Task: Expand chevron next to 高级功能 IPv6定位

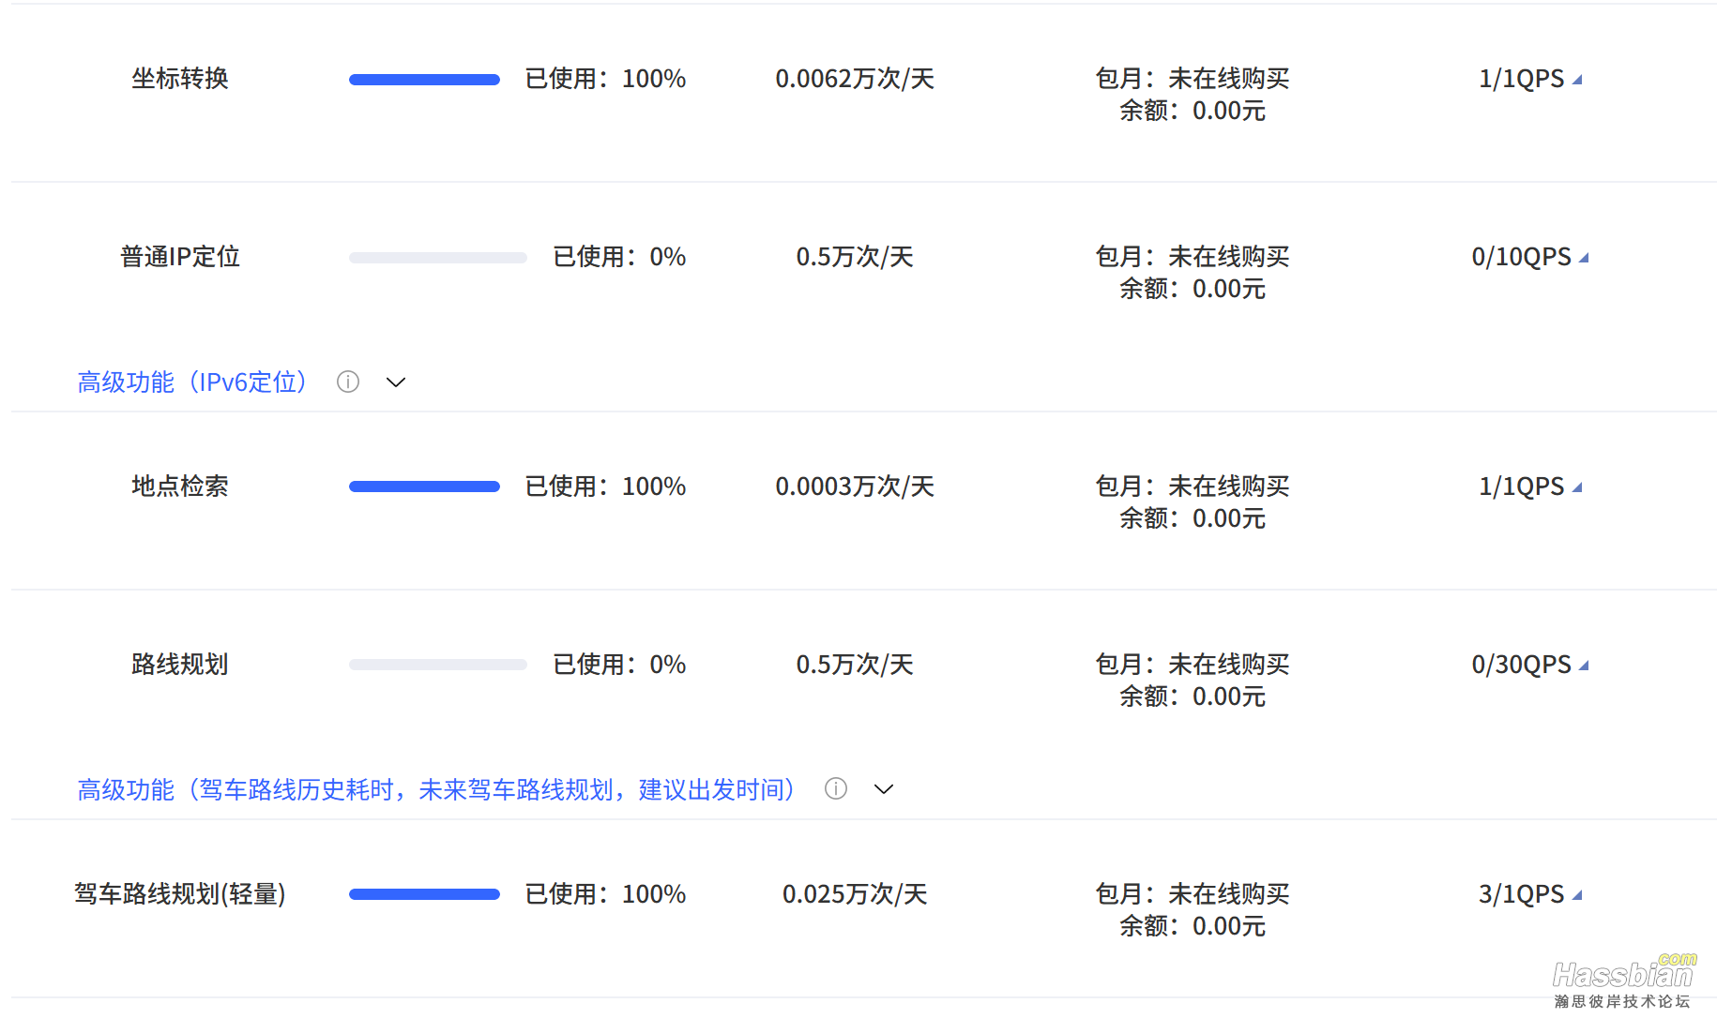Action: [396, 382]
